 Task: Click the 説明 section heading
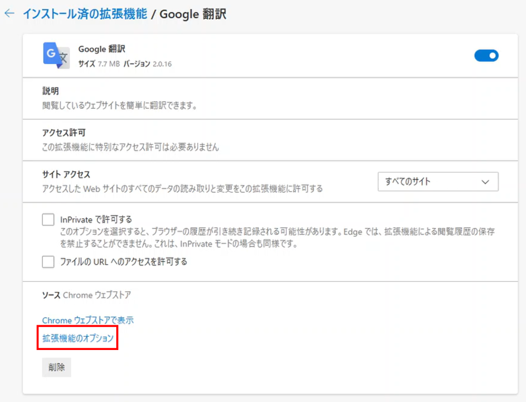[50, 91]
